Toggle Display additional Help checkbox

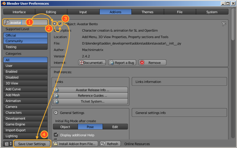click(x=56, y=135)
